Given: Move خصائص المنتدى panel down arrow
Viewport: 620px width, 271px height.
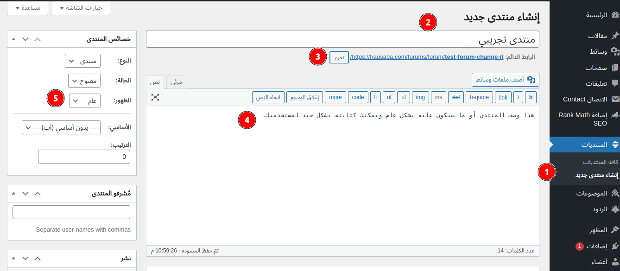Looking at the screenshot, I should pyautogui.click(x=25, y=39).
